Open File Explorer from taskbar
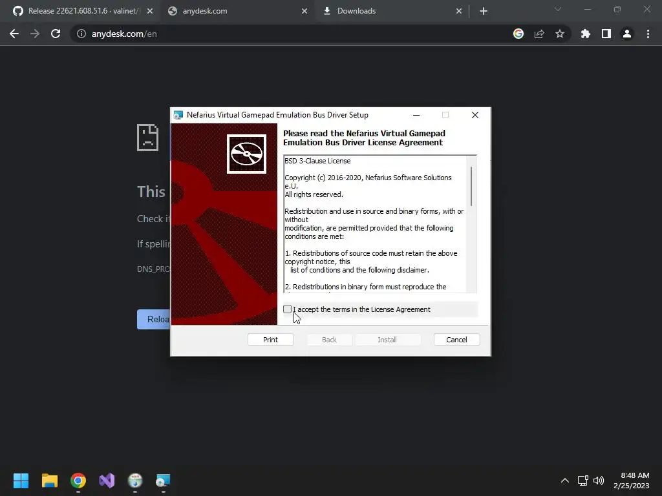662x496 pixels. pyautogui.click(x=49, y=480)
